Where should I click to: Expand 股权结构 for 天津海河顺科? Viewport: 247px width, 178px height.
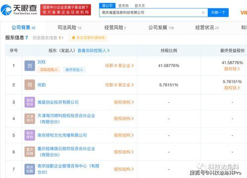click(124, 119)
